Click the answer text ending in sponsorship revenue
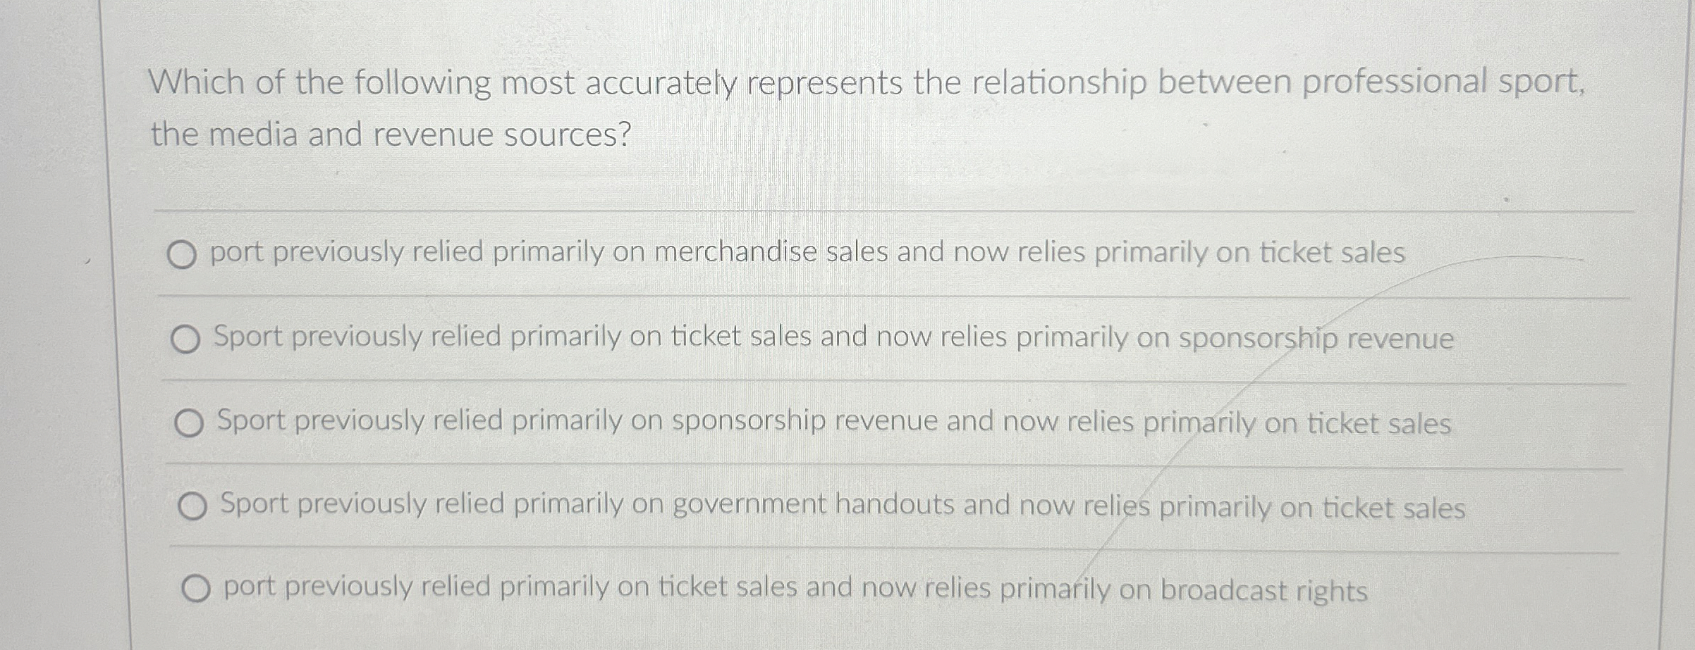Viewport: 1695px width, 650px height. [x=834, y=337]
